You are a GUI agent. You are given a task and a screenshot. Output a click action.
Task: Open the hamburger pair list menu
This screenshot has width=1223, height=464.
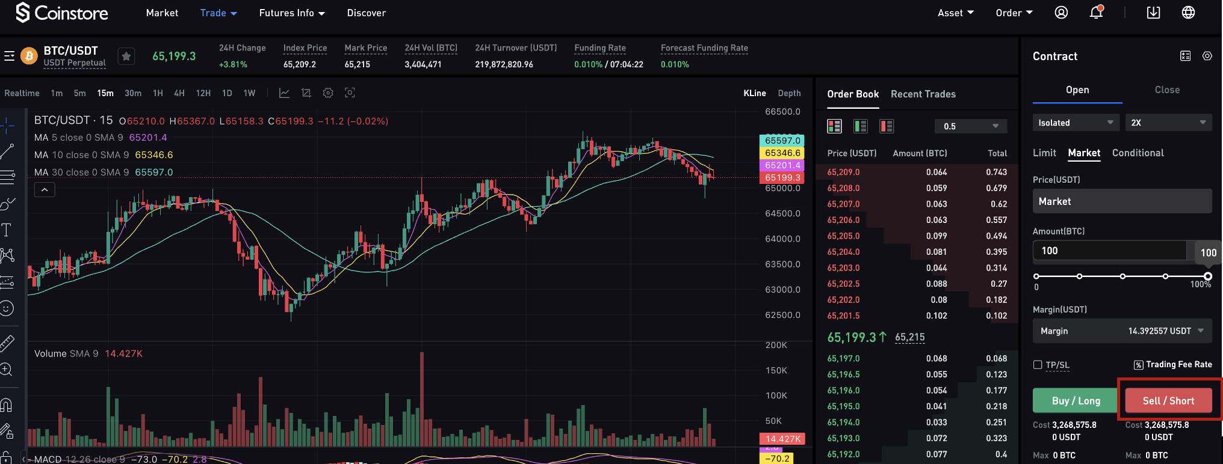point(9,56)
